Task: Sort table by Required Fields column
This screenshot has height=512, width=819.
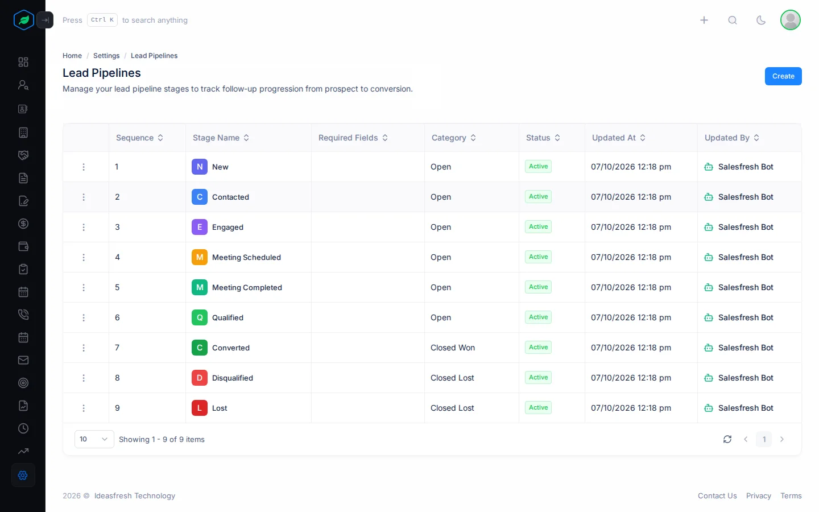Action: (353, 138)
